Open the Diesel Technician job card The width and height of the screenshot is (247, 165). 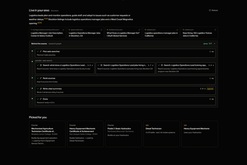[161, 134]
